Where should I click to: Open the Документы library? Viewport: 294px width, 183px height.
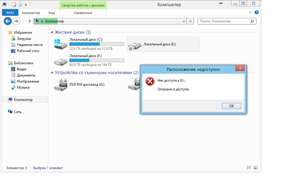pyautogui.click(x=26, y=75)
